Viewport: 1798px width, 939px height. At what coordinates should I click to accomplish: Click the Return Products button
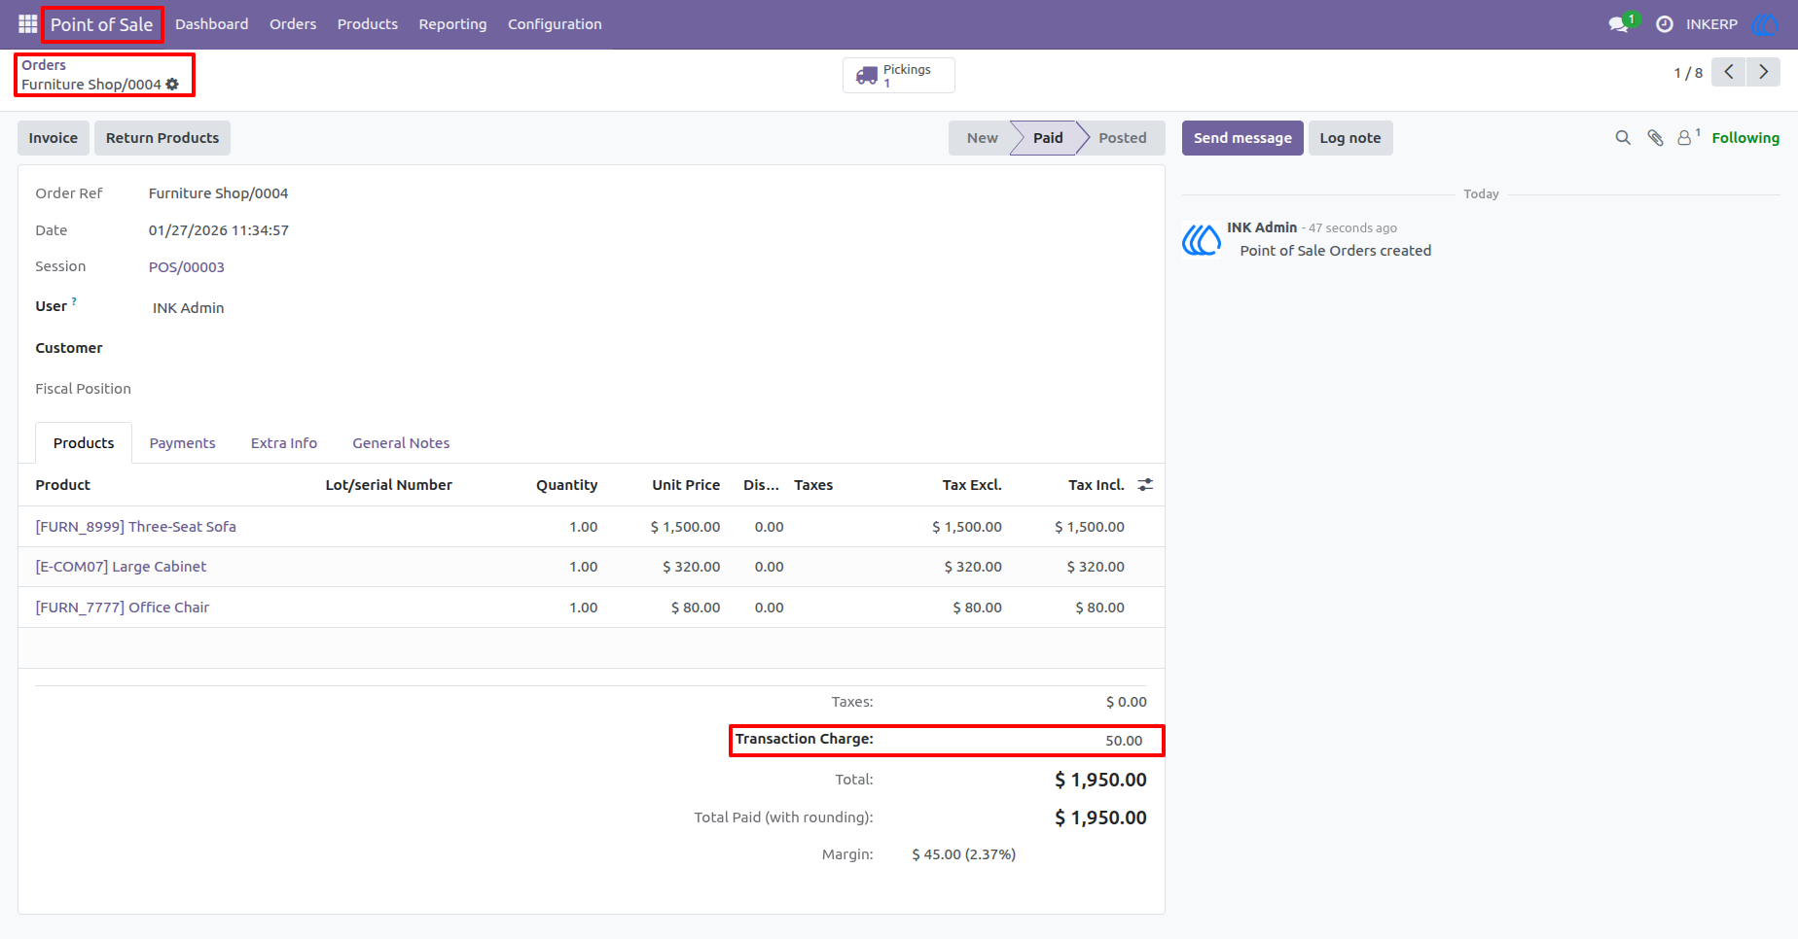(x=162, y=138)
